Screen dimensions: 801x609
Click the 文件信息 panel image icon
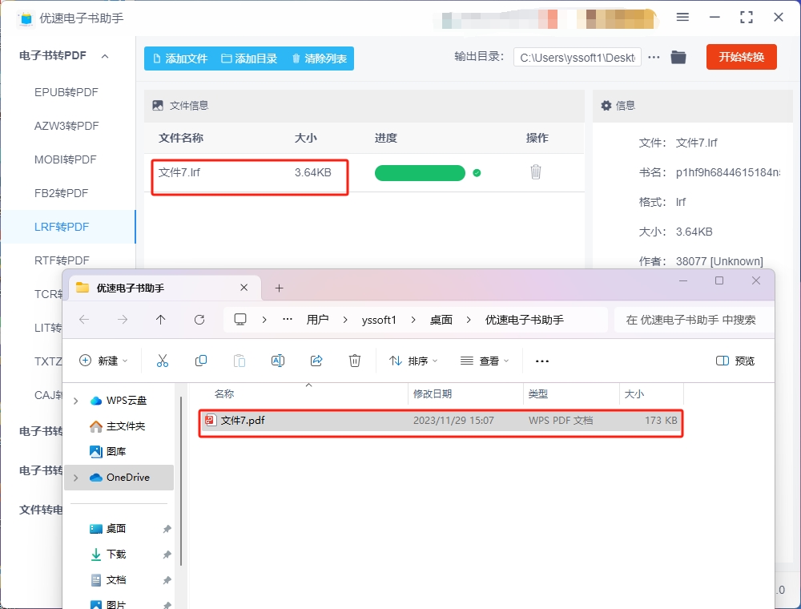(158, 106)
